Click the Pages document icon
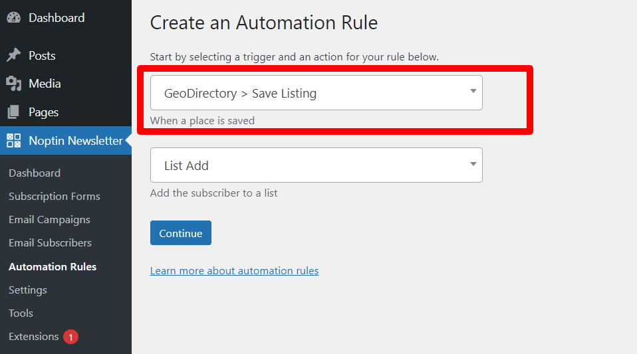The image size is (637, 354). (x=13, y=112)
